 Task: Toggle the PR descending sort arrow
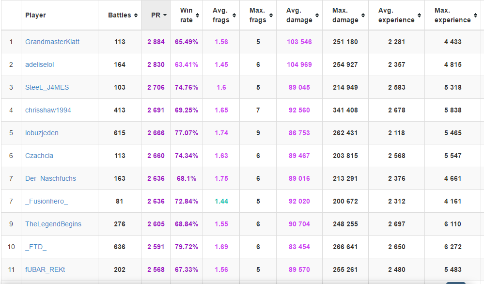coord(165,15)
